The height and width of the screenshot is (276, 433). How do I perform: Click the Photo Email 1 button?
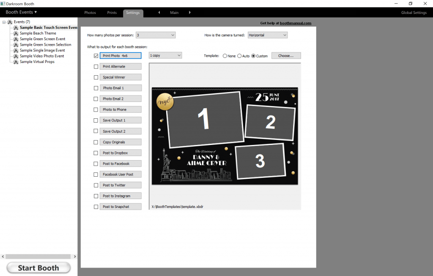pos(121,88)
